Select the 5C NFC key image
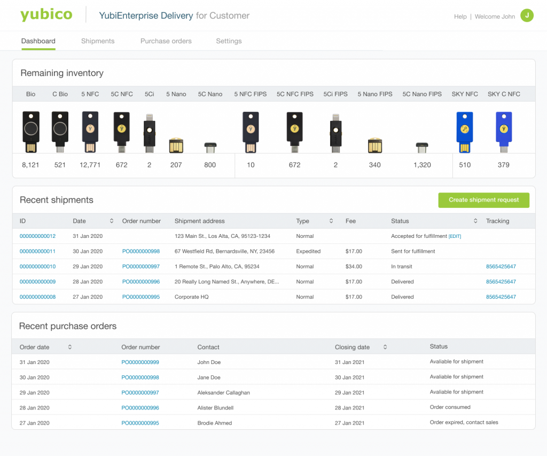The image size is (547, 456). [x=121, y=132]
